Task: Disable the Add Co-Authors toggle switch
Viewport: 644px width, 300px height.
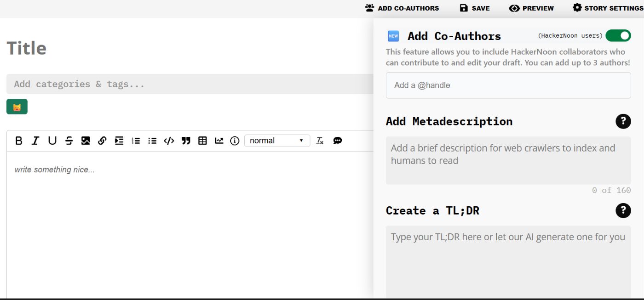Action: point(618,35)
